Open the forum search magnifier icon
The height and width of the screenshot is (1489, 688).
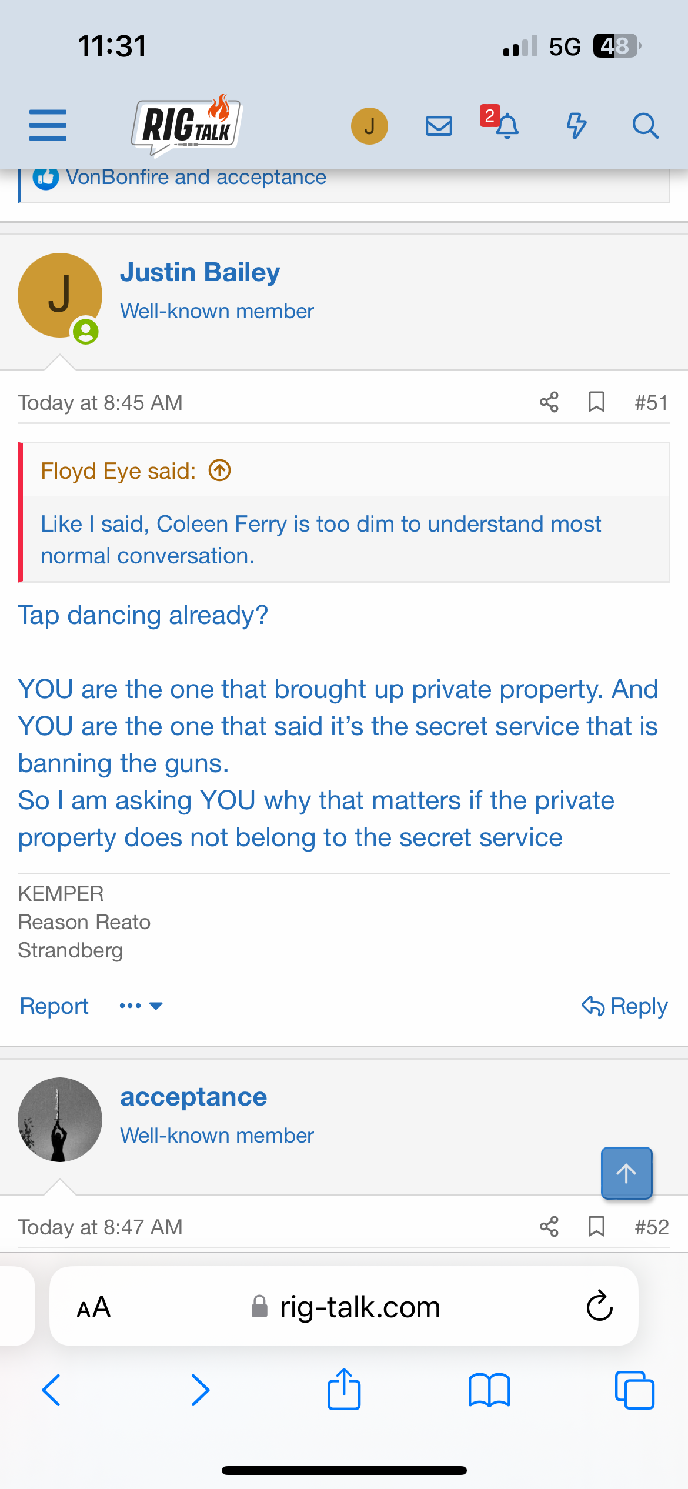[x=645, y=126]
